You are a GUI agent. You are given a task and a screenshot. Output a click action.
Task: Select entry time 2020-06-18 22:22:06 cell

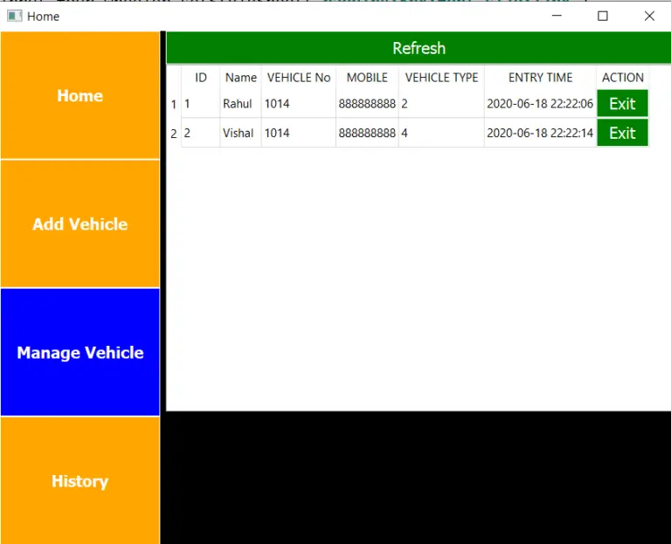click(x=540, y=104)
